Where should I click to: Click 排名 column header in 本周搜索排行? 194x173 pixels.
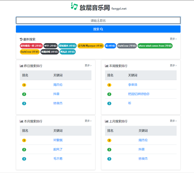click(x=110, y=75)
